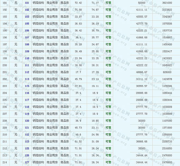
Task: Click sequence number 214 cell
Action: (x=4, y=162)
